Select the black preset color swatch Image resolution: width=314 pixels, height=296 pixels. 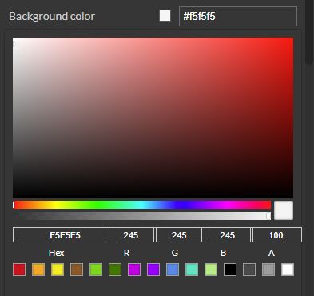pos(230,270)
